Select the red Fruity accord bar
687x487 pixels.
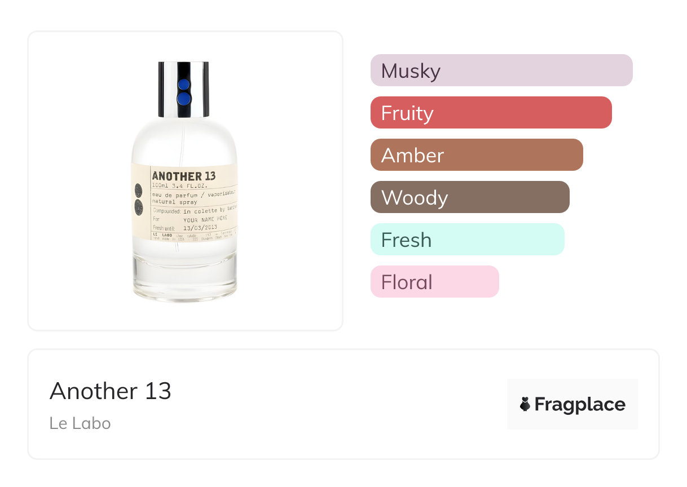[x=491, y=113]
